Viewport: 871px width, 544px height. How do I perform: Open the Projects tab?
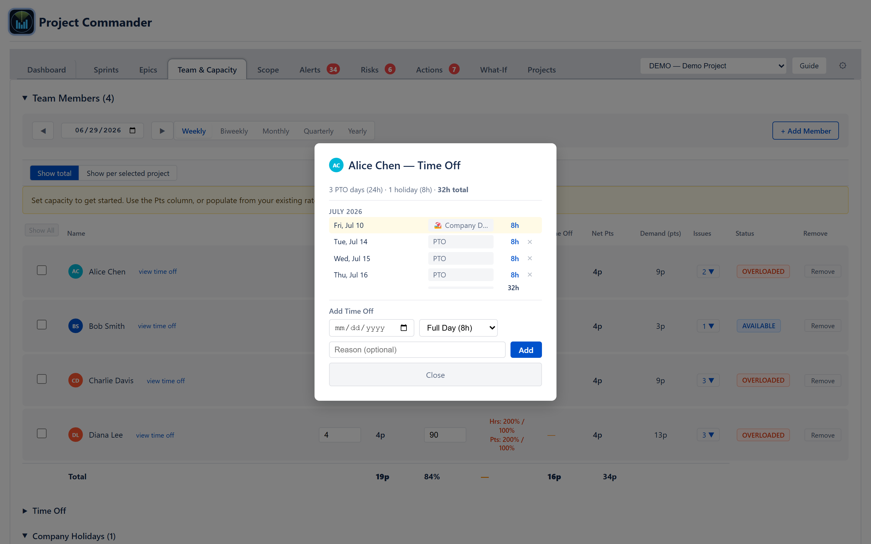click(541, 70)
